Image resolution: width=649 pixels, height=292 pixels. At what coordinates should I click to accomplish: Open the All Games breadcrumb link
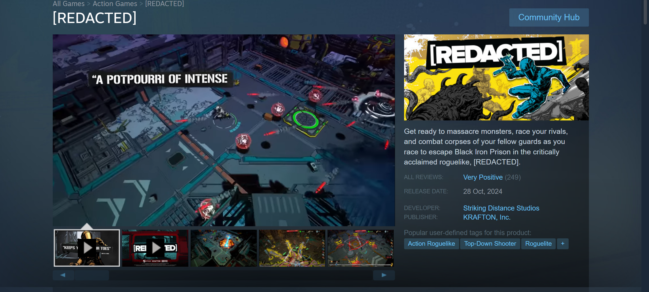(68, 4)
